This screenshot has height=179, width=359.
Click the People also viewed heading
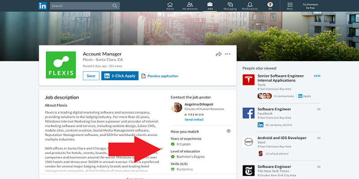(x=259, y=68)
